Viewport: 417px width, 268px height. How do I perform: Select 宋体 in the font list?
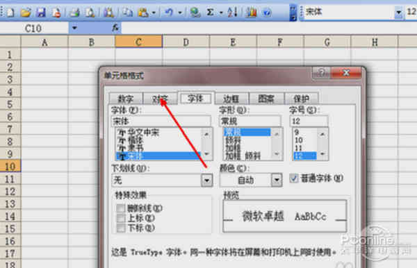pos(158,156)
